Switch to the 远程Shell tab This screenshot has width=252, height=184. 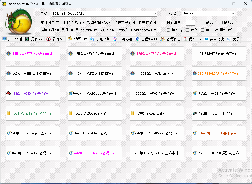pos(147,39)
